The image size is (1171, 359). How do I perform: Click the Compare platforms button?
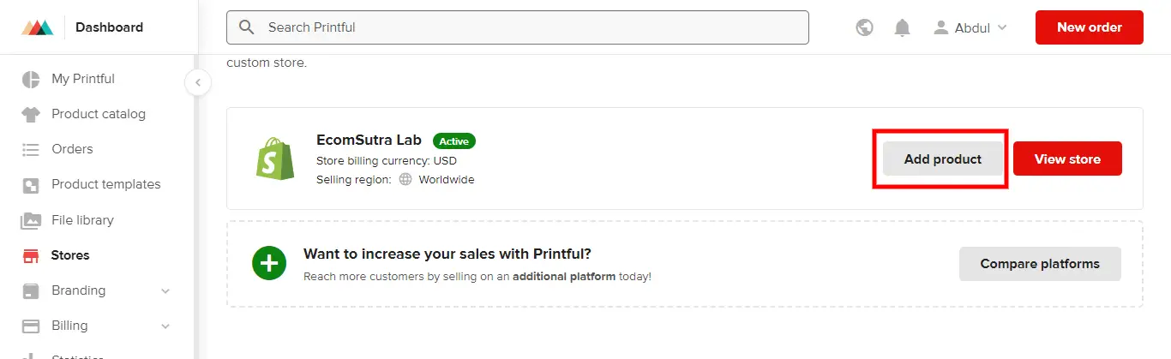tap(1040, 264)
